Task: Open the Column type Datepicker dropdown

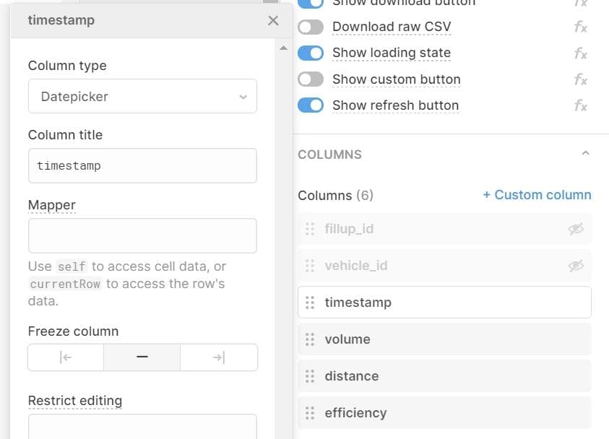Action: (x=142, y=96)
